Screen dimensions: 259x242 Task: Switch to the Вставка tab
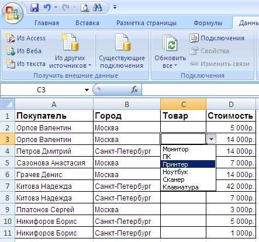(87, 23)
